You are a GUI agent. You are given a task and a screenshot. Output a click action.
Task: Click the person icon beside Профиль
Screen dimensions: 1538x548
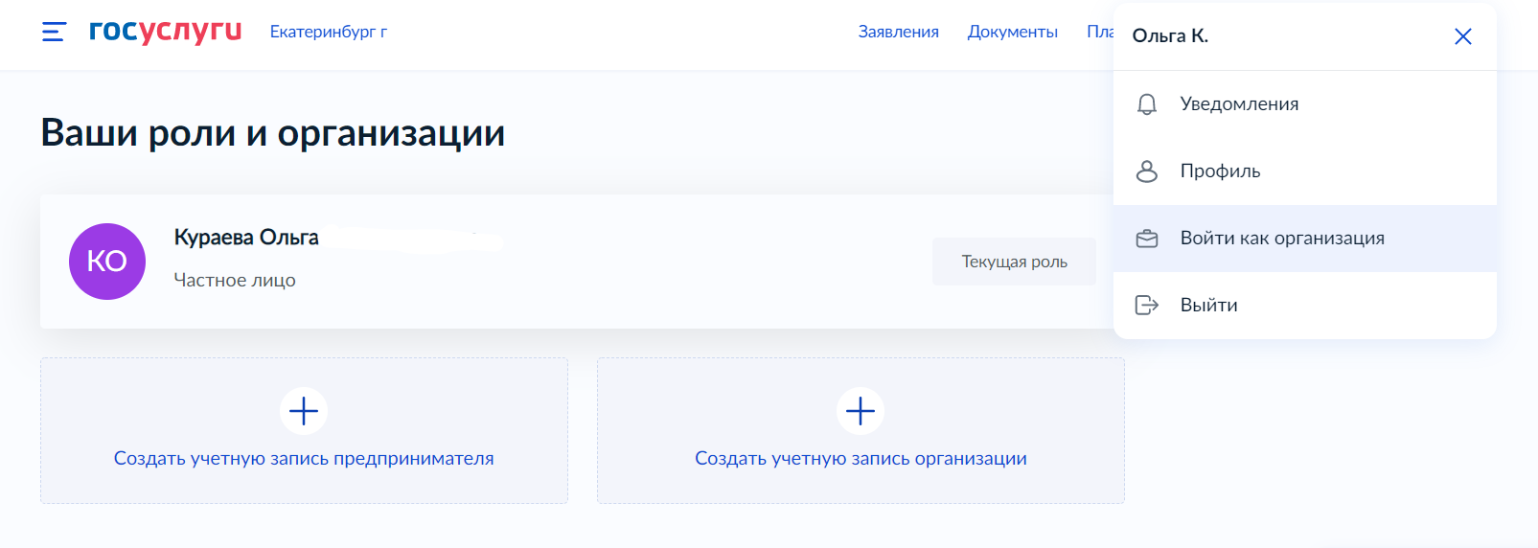click(1147, 171)
